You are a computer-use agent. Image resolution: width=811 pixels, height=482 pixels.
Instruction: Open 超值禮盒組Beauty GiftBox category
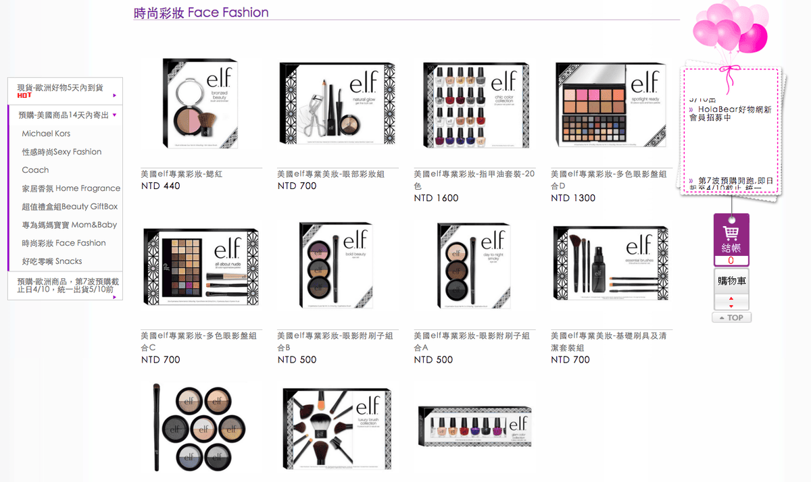[70, 207]
